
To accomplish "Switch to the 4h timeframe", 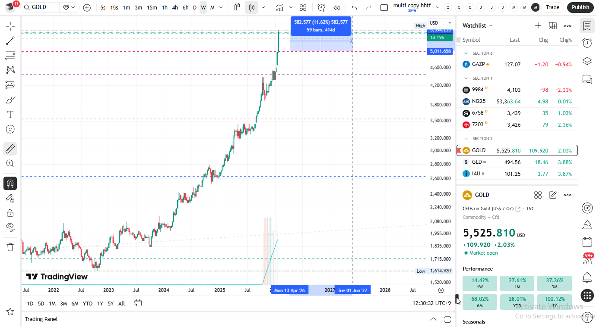I will 174,7.
